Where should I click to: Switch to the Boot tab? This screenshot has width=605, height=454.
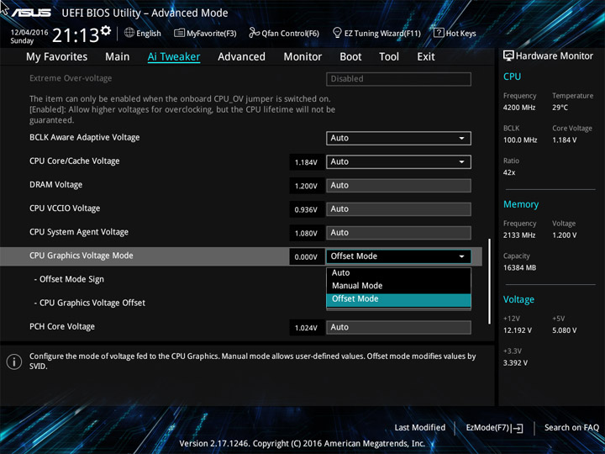click(350, 57)
